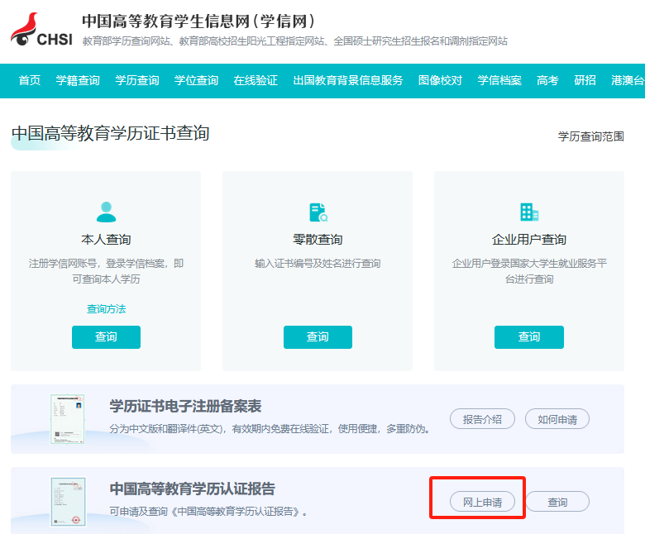Viewport: 645px width, 534px height.
Task: Open the 学位查询 menu item
Action: point(196,80)
